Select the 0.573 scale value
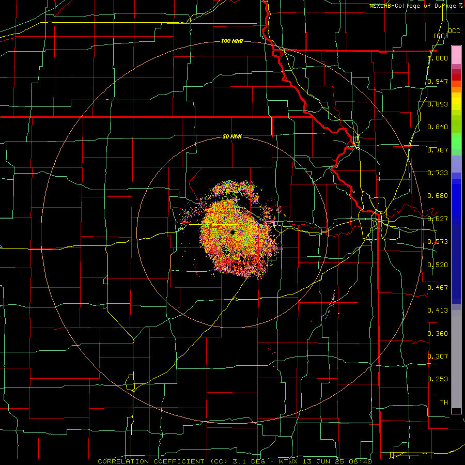This screenshot has height=465, width=465. point(438,242)
